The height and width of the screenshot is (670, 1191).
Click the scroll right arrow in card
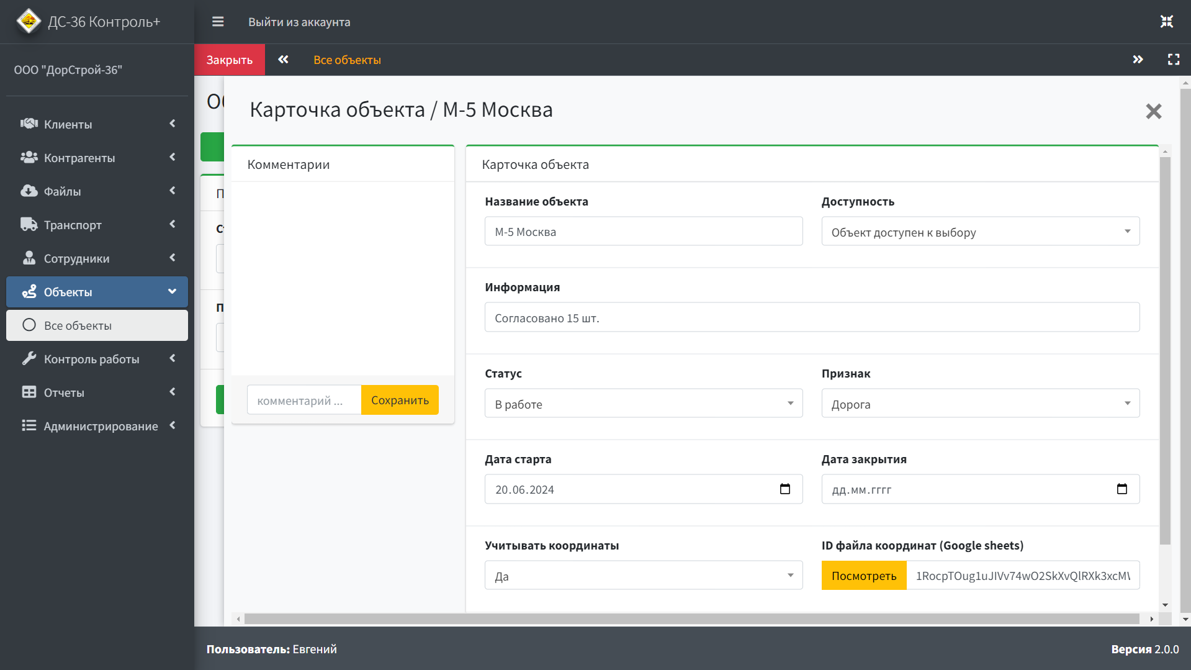tap(1151, 619)
